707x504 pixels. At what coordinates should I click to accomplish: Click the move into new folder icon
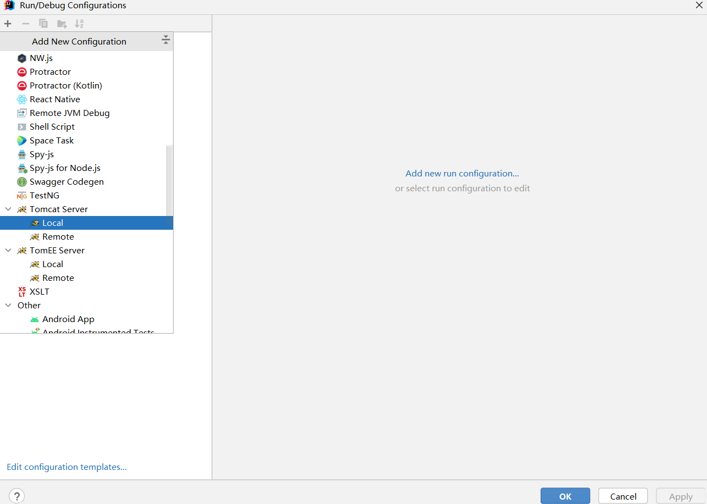[x=62, y=24]
